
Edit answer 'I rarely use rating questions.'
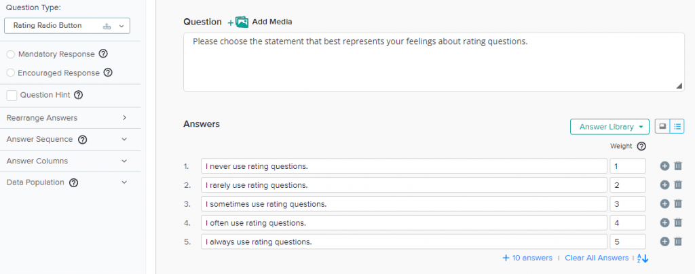[404, 185]
